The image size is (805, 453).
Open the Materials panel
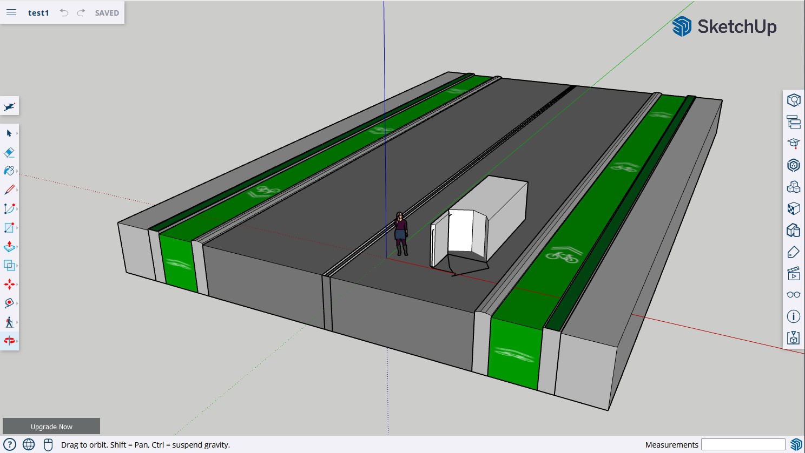pos(793,208)
